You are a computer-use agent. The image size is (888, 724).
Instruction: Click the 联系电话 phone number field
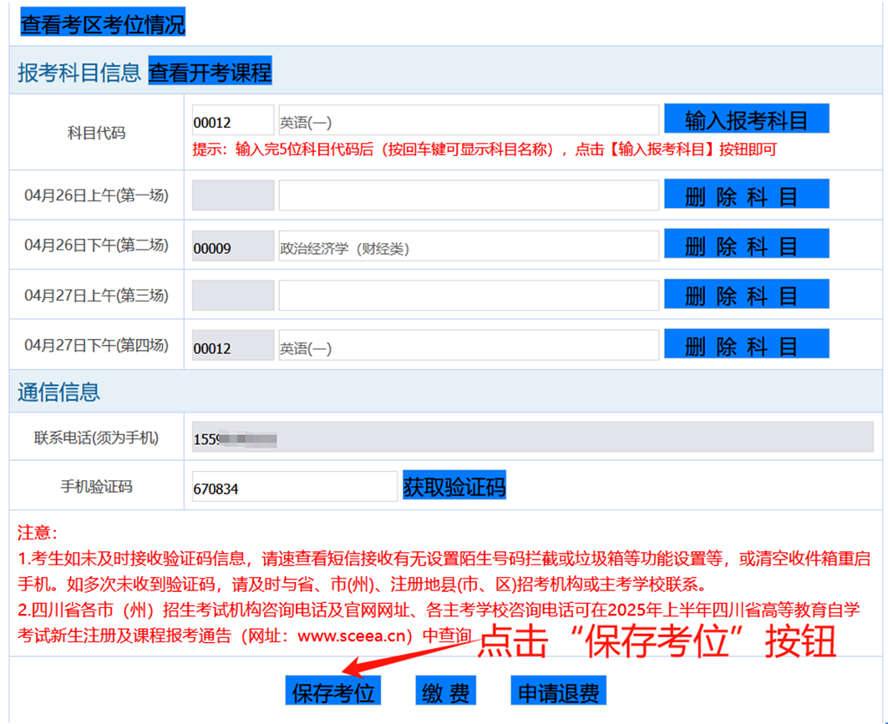click(532, 438)
